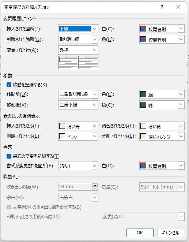Close the 変更履歴の詳細オプション dialog
Image resolution: width=189 pixels, height=242 pixels.
click(x=178, y=7)
